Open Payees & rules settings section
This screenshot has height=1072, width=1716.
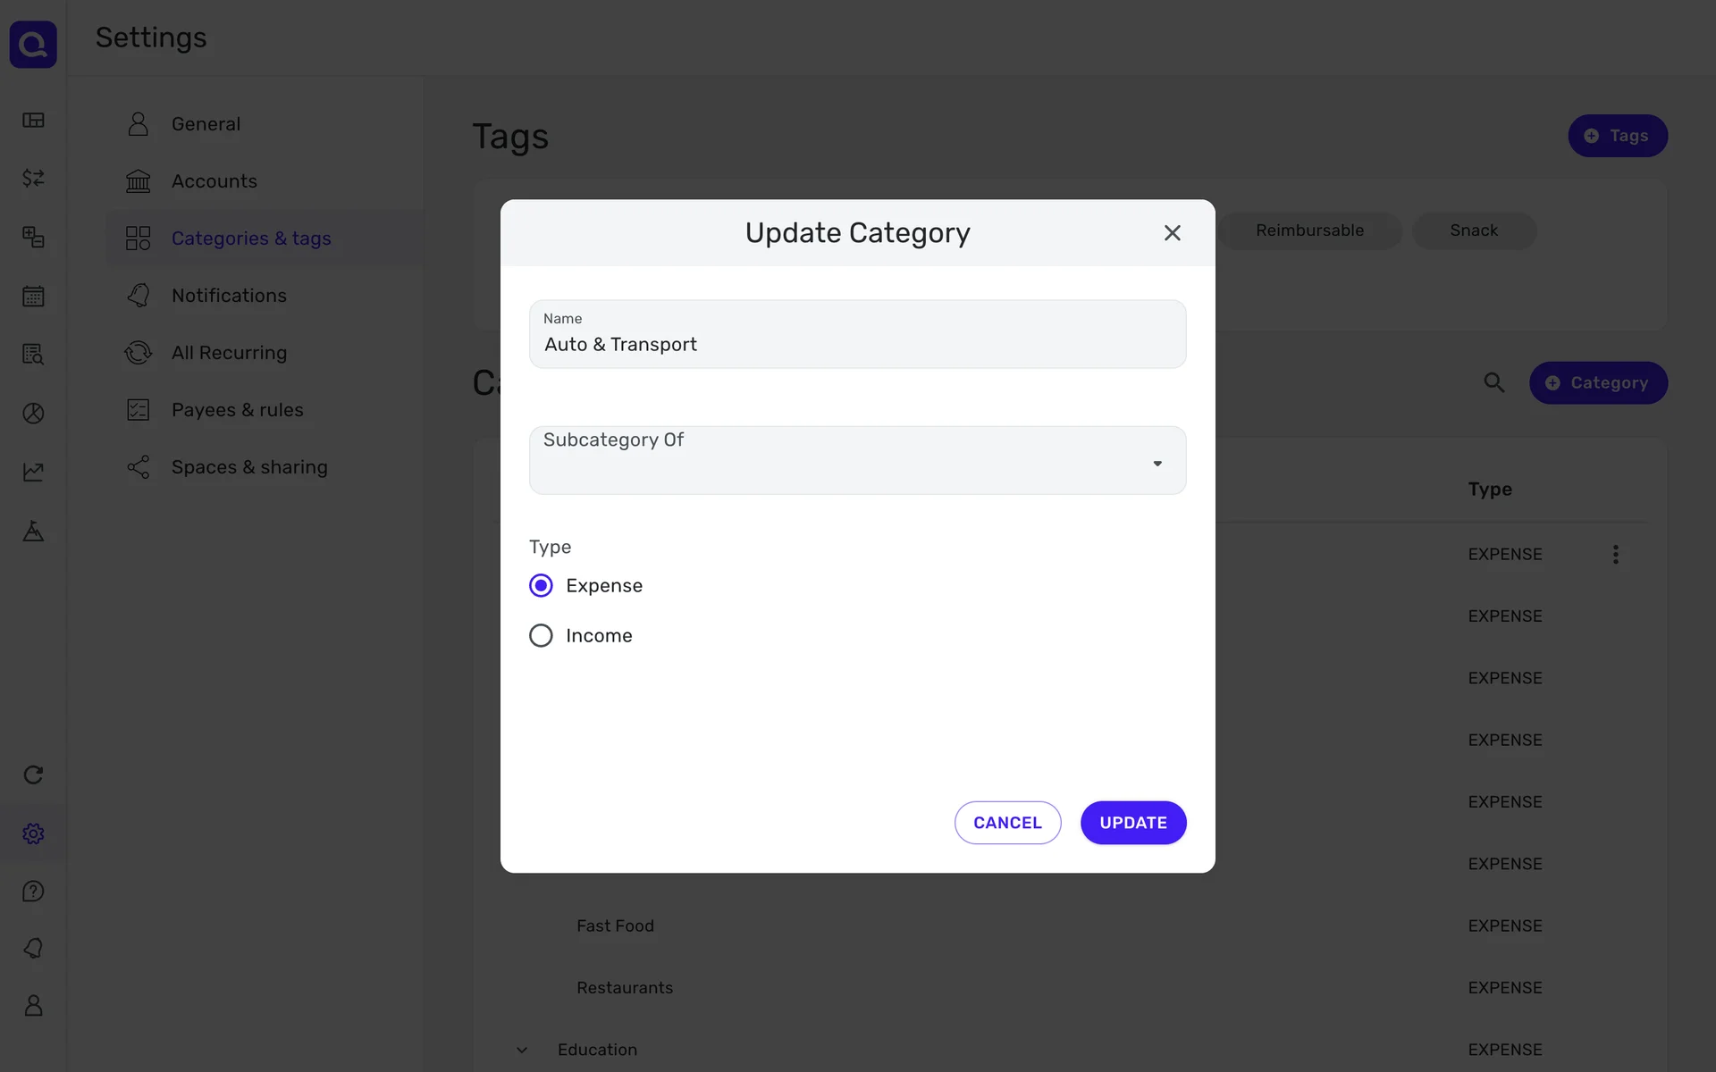(x=237, y=410)
